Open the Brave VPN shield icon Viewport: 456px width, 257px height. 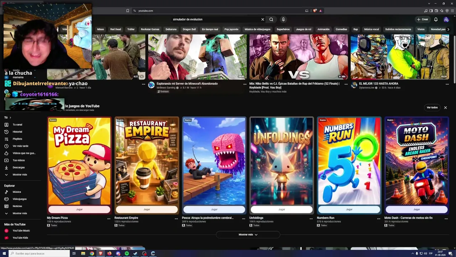coord(447,11)
